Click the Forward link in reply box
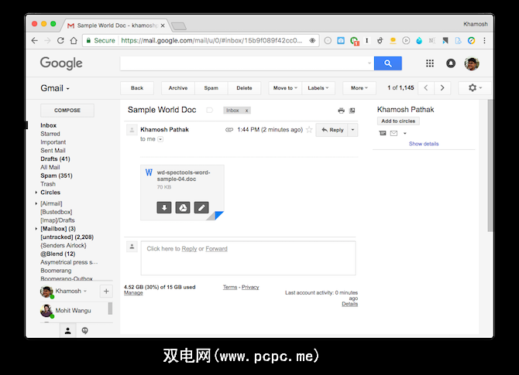 point(216,249)
